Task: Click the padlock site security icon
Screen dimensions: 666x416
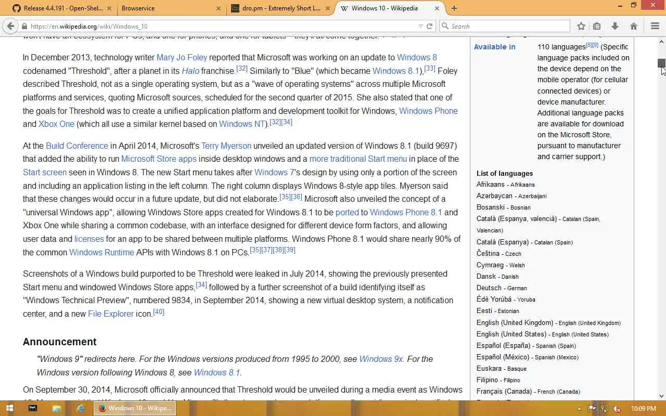Action: tap(24, 26)
